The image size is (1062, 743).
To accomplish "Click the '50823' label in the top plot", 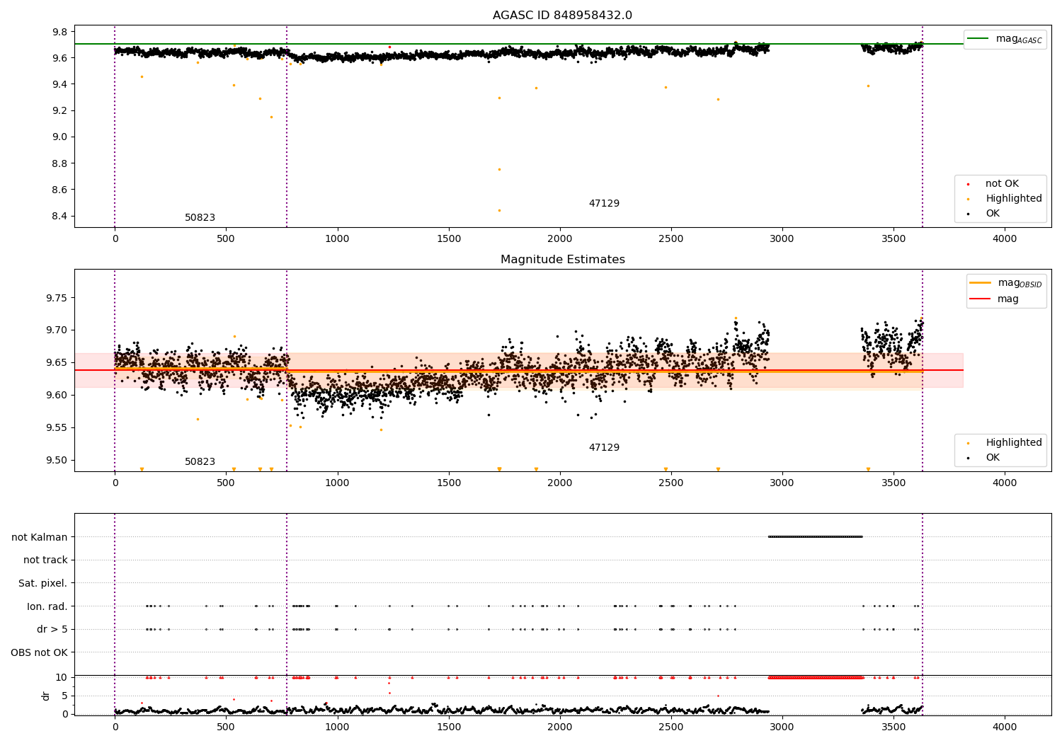I will [x=200, y=218].
